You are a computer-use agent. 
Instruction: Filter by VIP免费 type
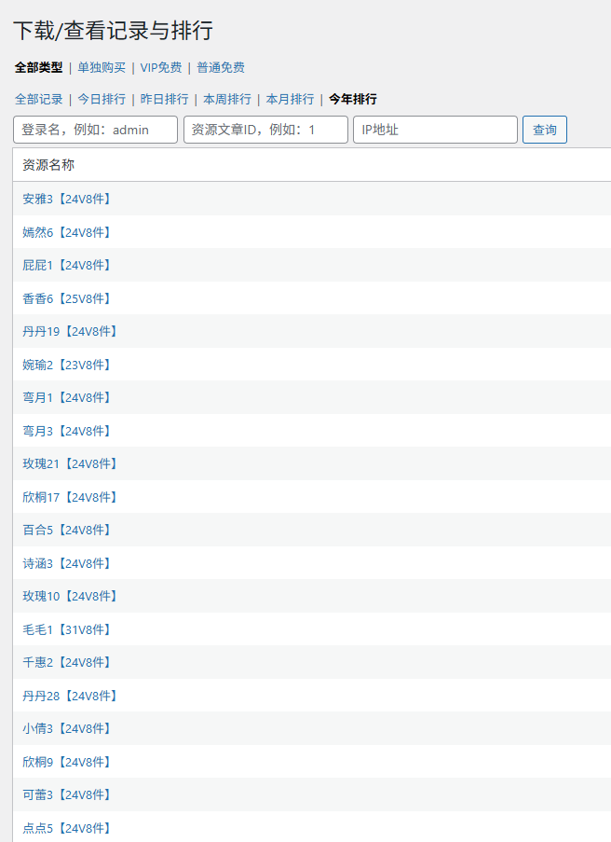pos(161,67)
